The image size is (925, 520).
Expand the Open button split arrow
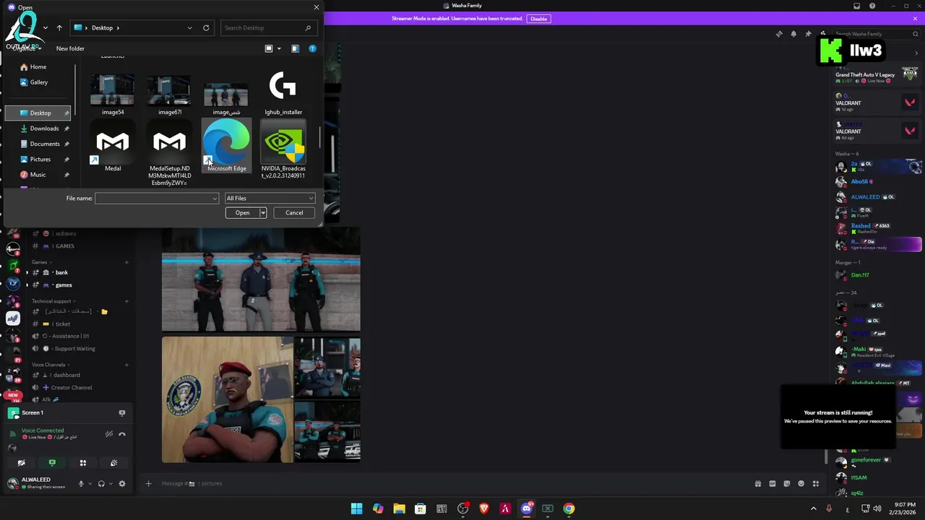click(x=263, y=212)
